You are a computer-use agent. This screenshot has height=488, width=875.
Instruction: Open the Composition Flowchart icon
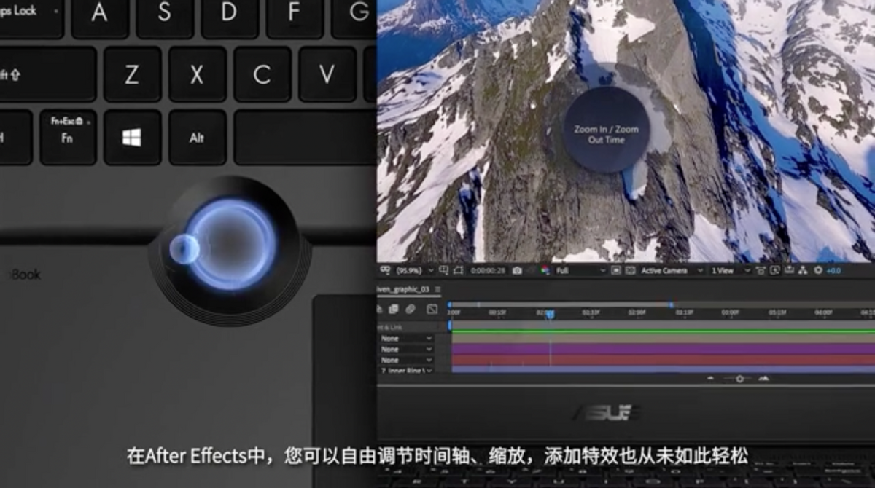click(x=803, y=270)
